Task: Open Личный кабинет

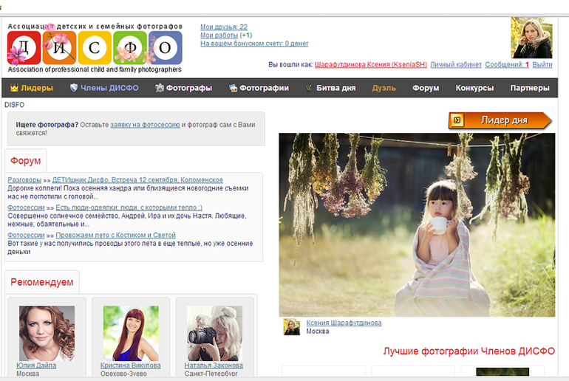Action: 456,64
